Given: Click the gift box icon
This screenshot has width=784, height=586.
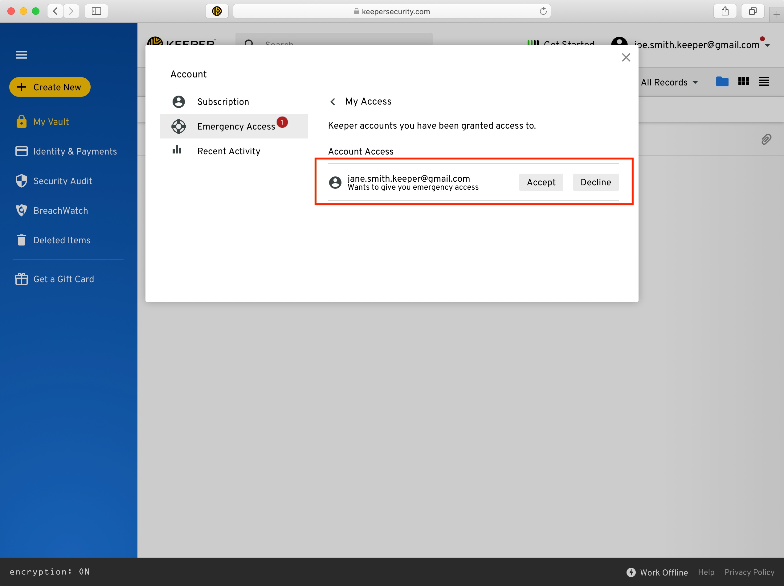Looking at the screenshot, I should tap(21, 279).
